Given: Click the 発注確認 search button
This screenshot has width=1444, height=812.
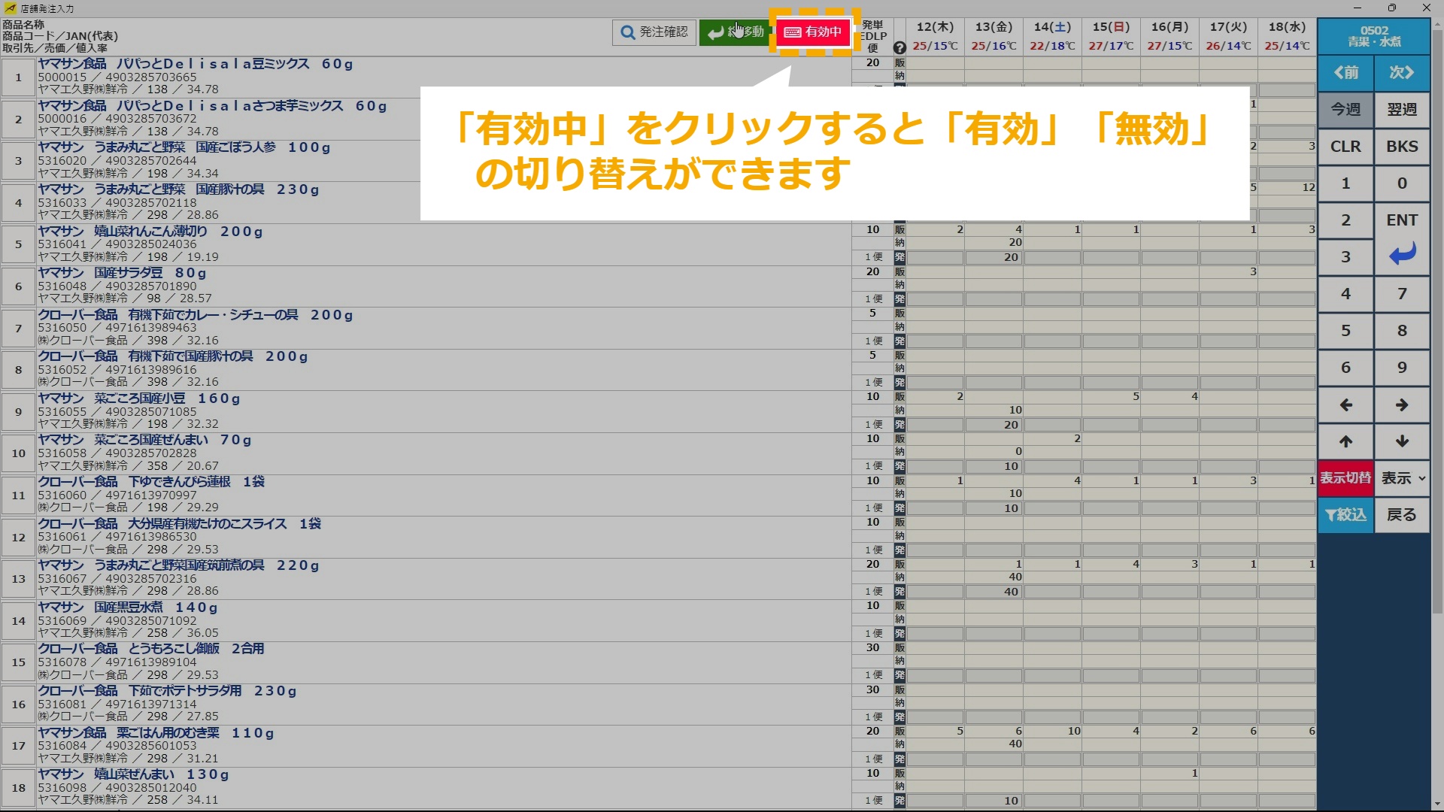Looking at the screenshot, I should click(x=654, y=32).
